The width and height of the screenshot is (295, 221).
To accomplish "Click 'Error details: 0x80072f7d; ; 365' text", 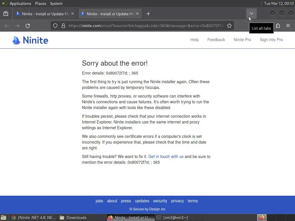I will pyautogui.click(x=110, y=73).
